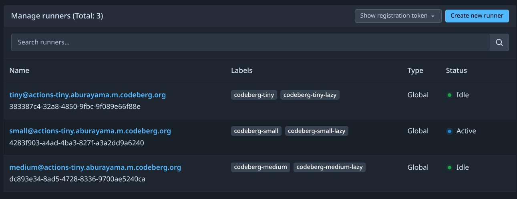
Task: Click the green Idle status dot for tiny runner
Action: click(x=449, y=95)
